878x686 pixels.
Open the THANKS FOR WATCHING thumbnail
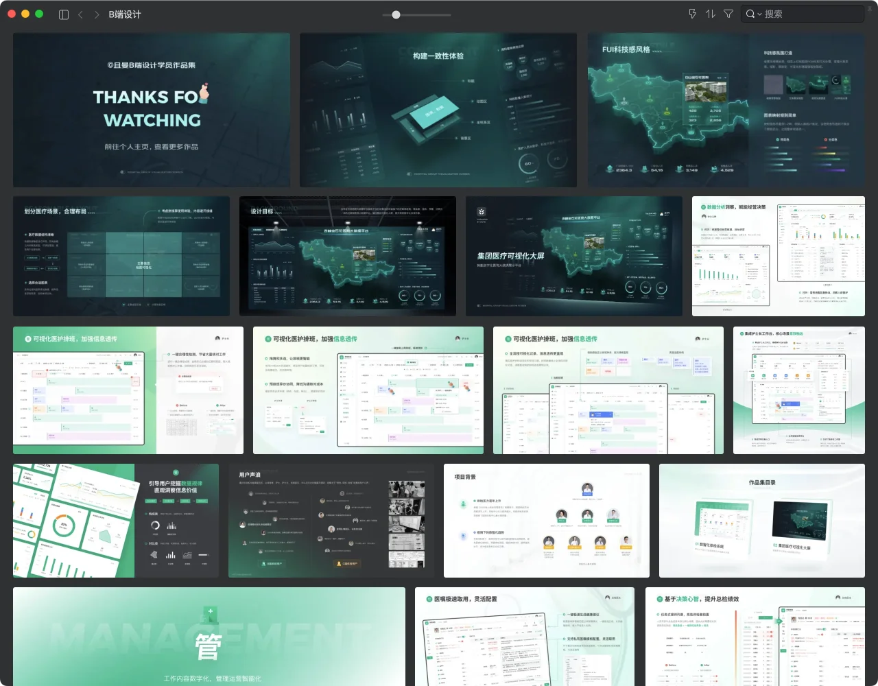point(152,110)
